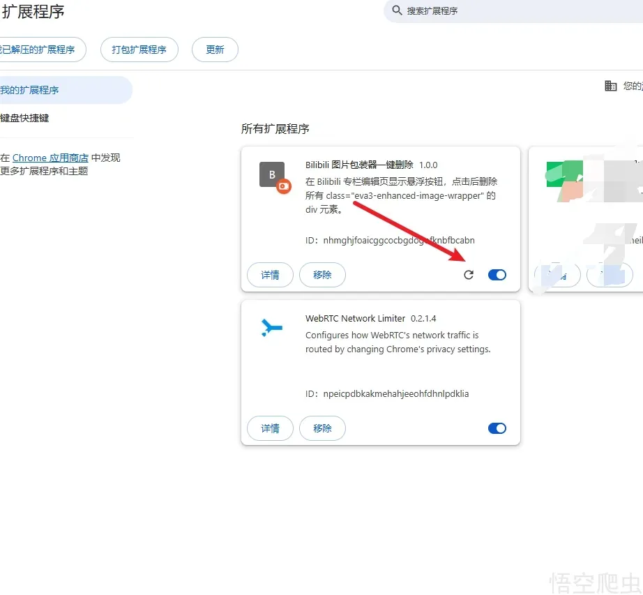Remove the Bilibili extension via 移除
The height and width of the screenshot is (595, 643).
(x=322, y=275)
